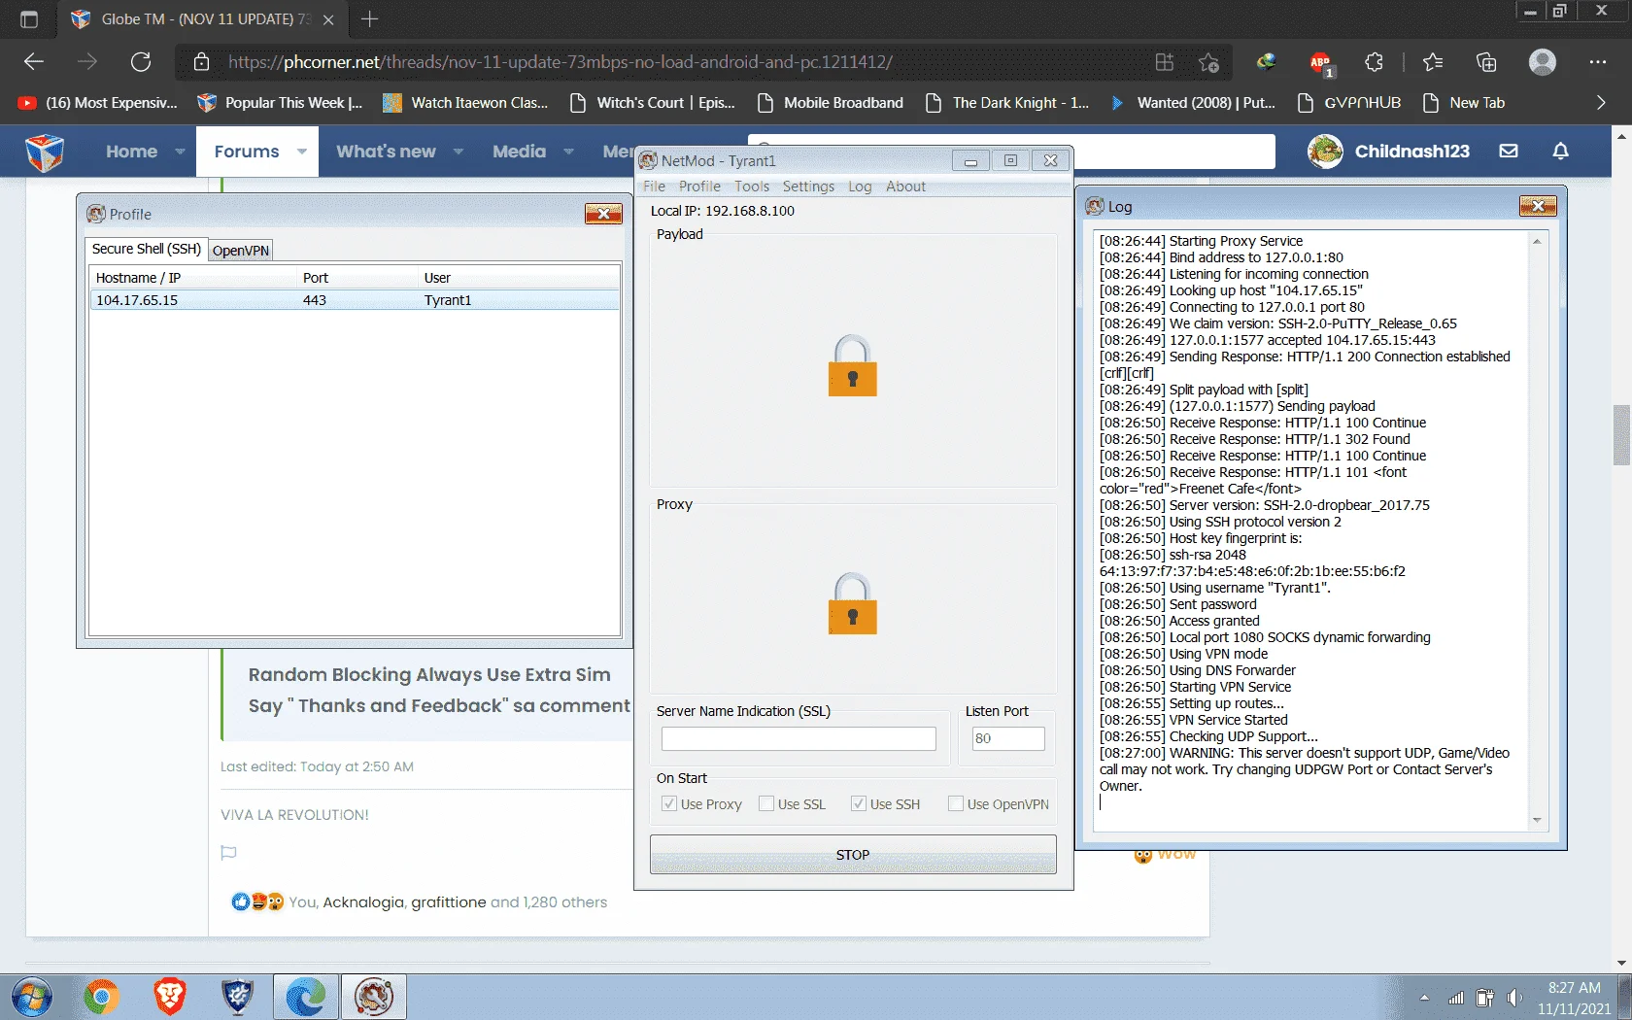Open the phcorner site logo in the navbar
1632x1020 pixels.
pos(45,152)
